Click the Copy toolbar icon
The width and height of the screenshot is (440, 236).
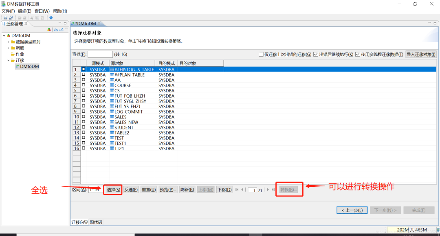[x=37, y=17]
